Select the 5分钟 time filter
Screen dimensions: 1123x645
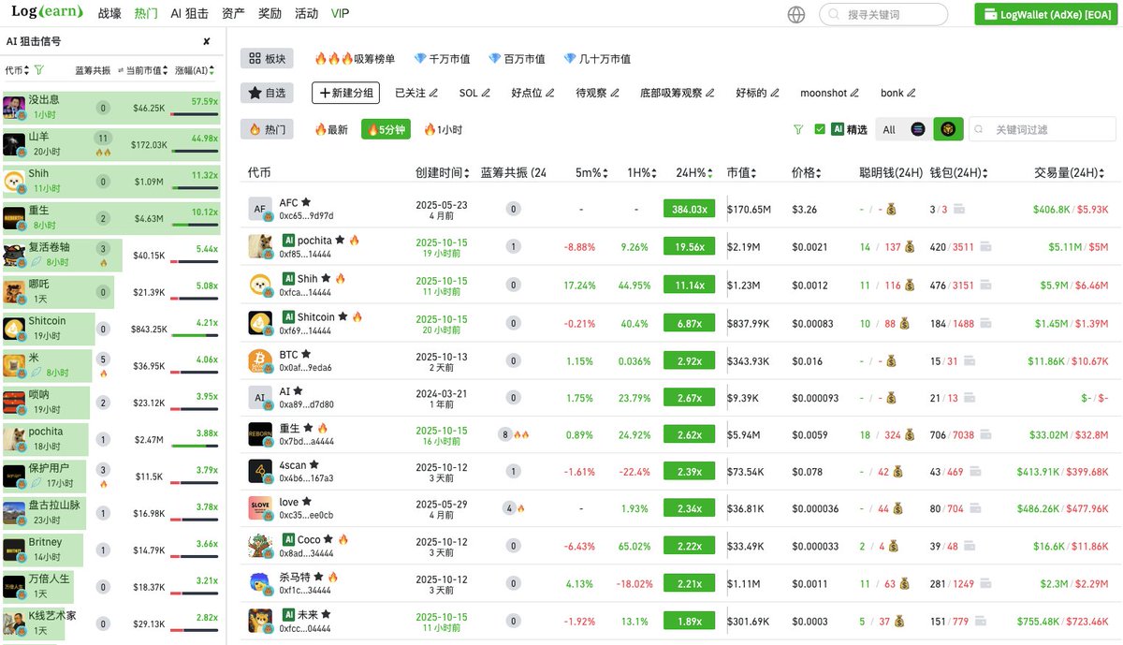point(386,129)
